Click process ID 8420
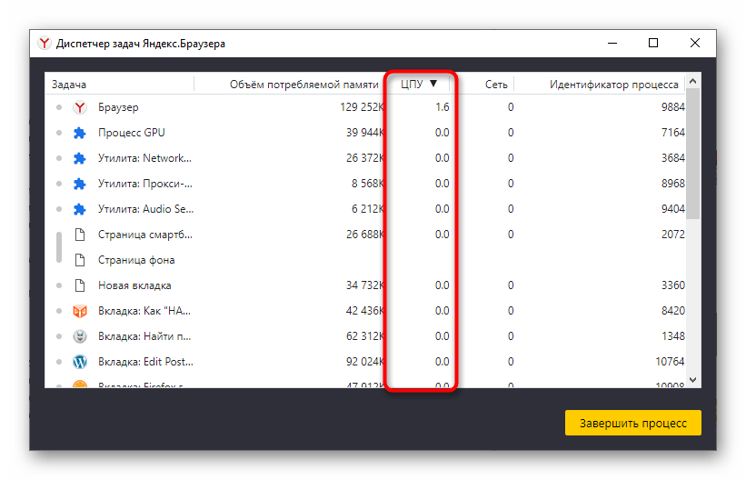Viewport: 746px width, 480px height. pos(672,311)
